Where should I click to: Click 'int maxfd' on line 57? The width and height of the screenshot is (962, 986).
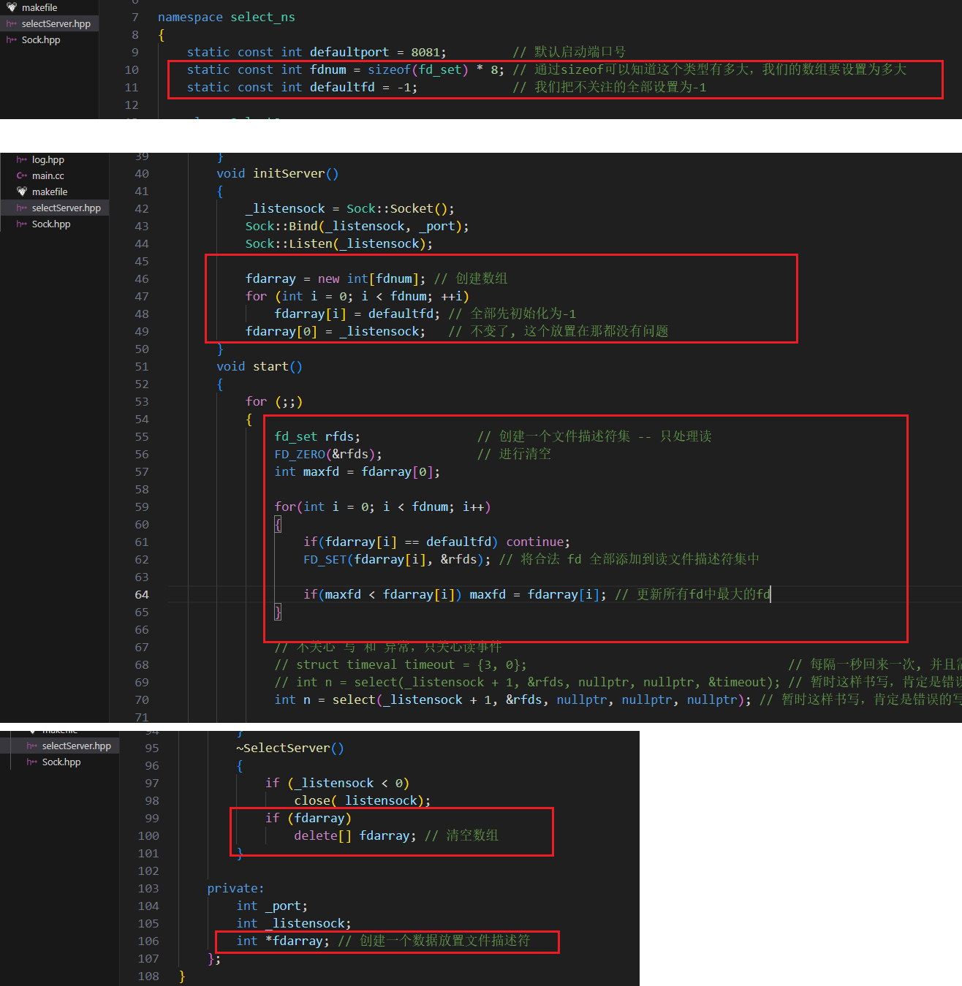click(x=307, y=471)
